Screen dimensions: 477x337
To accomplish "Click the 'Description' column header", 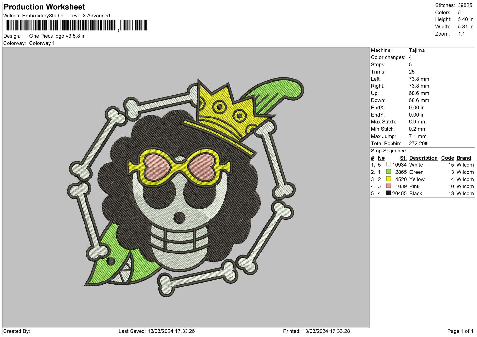I will (x=423, y=158).
